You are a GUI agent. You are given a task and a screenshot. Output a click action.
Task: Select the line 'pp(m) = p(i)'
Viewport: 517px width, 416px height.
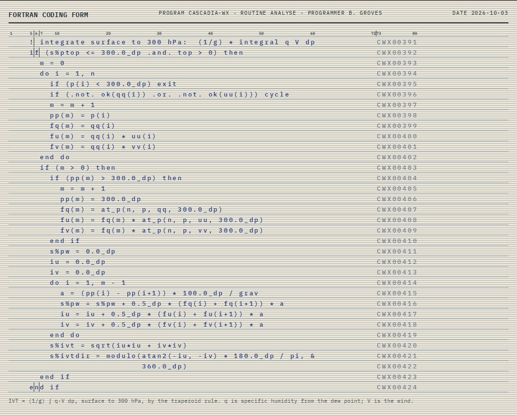tap(80, 116)
